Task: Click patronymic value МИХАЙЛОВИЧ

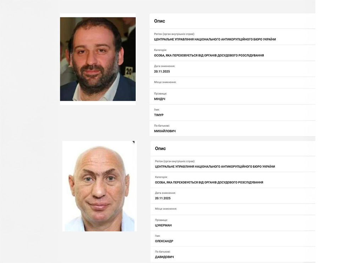Action: [x=165, y=131]
